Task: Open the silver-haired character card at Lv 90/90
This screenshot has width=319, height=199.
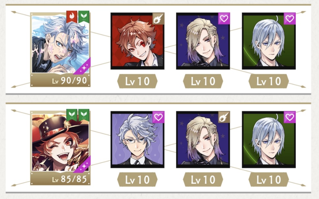Action: pyautogui.click(x=60, y=49)
